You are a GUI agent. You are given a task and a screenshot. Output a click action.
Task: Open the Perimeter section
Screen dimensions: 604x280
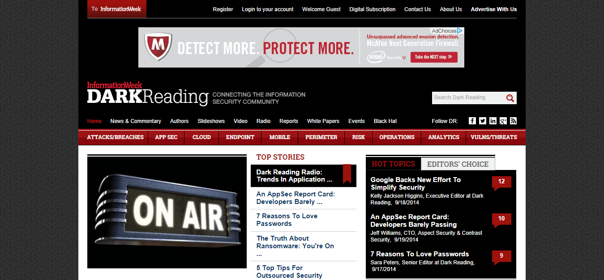[x=321, y=137]
